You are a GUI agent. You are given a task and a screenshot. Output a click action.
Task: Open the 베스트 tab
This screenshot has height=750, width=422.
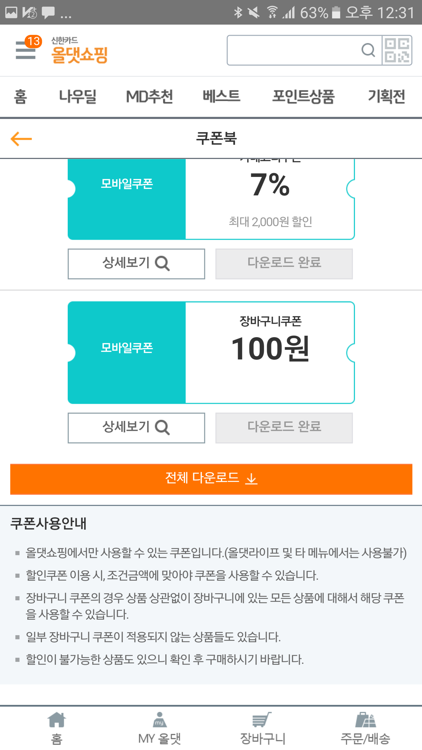[x=222, y=96]
